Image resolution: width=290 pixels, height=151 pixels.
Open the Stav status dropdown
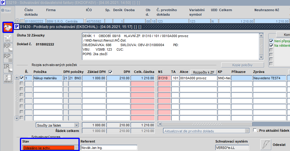(x=76, y=148)
